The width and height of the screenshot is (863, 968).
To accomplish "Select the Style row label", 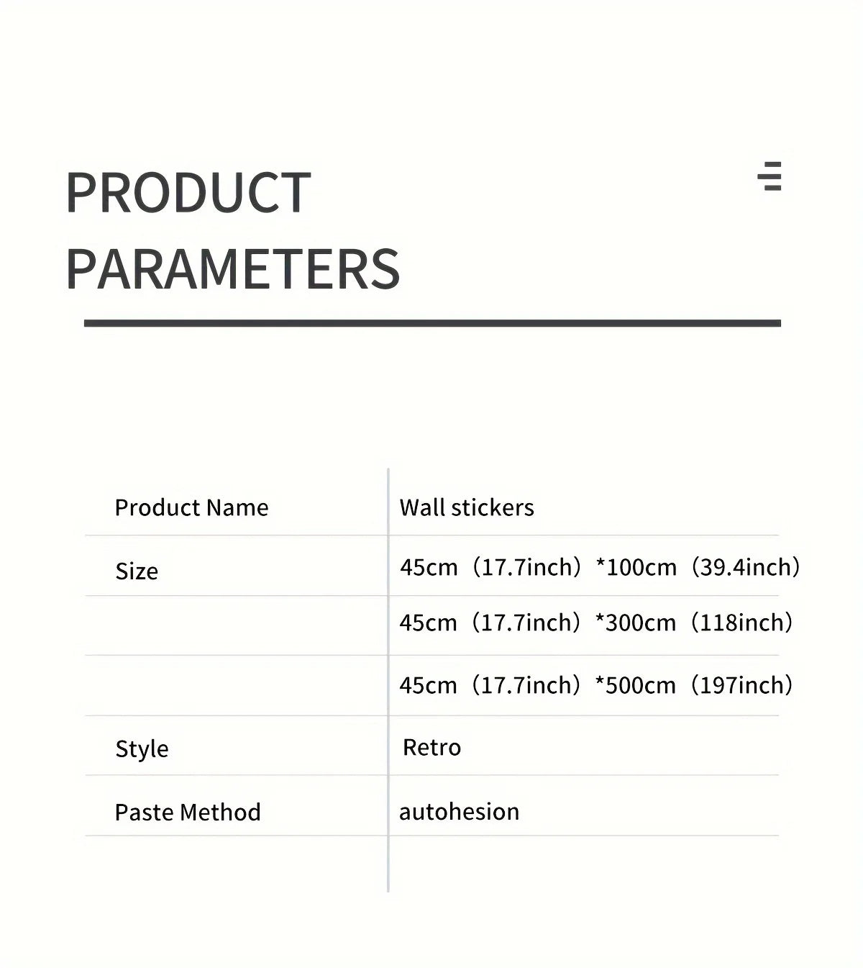I will tap(142, 749).
